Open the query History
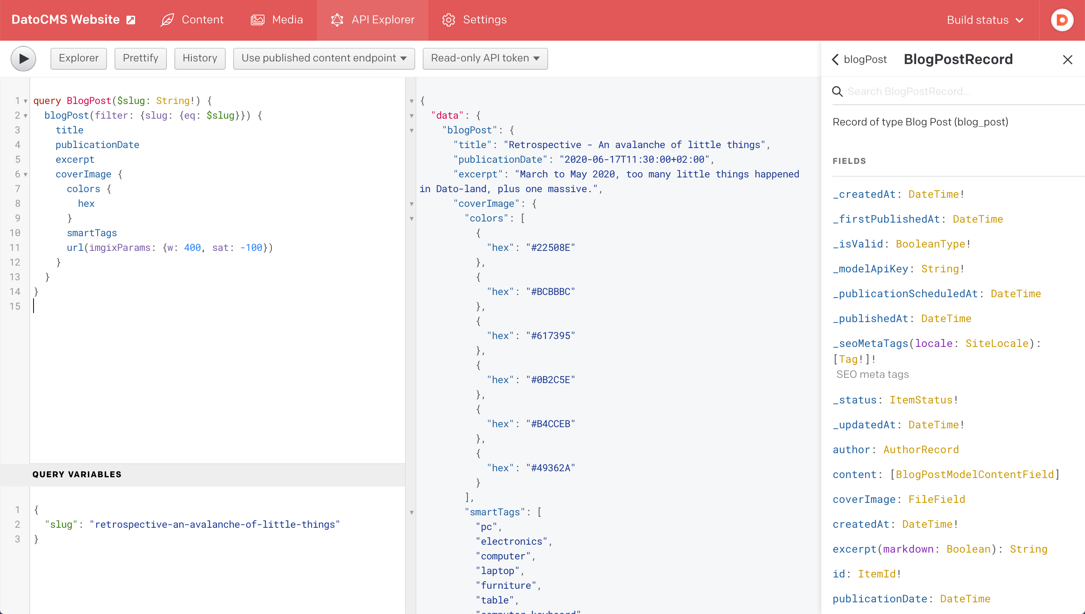Screen dimensions: 1085x614 [x=199, y=58]
